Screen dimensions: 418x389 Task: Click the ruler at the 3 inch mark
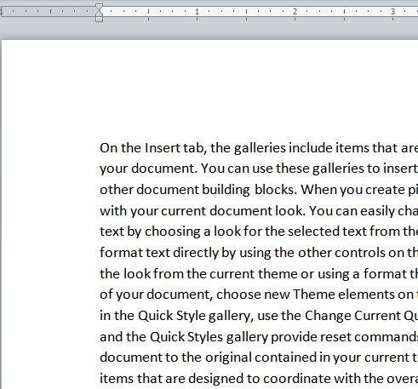coord(392,12)
